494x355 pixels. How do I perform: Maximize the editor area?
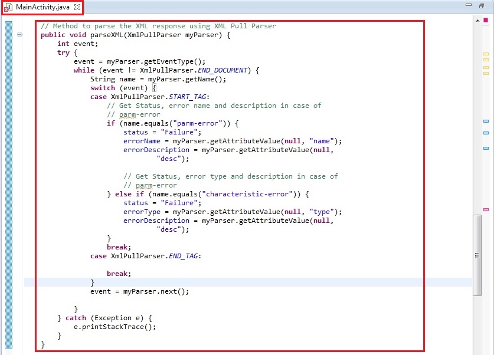[x=482, y=6]
